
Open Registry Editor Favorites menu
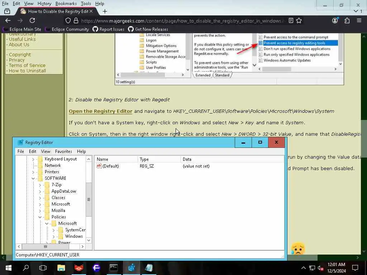point(63,151)
